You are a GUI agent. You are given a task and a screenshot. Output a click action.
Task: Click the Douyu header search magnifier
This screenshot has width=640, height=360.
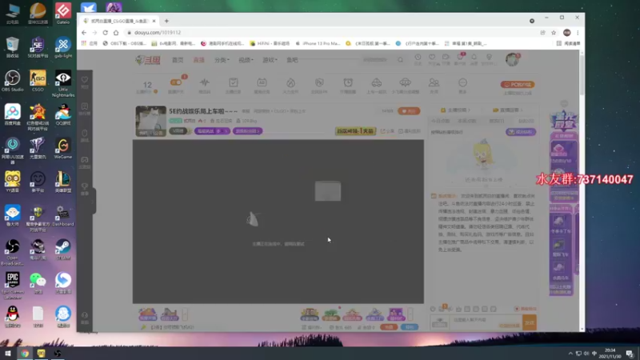click(401, 59)
